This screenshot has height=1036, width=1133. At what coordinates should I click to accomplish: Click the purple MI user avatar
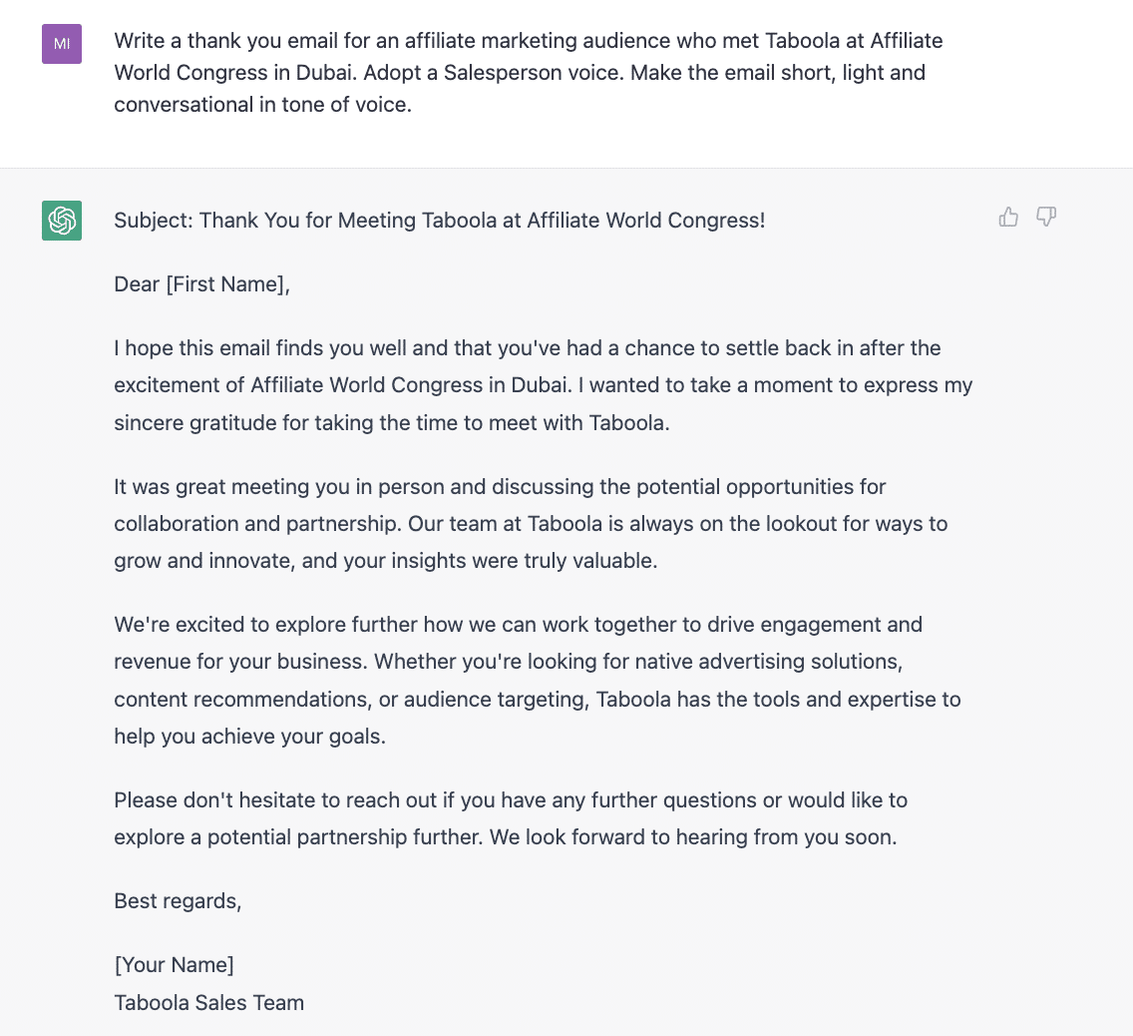(62, 43)
